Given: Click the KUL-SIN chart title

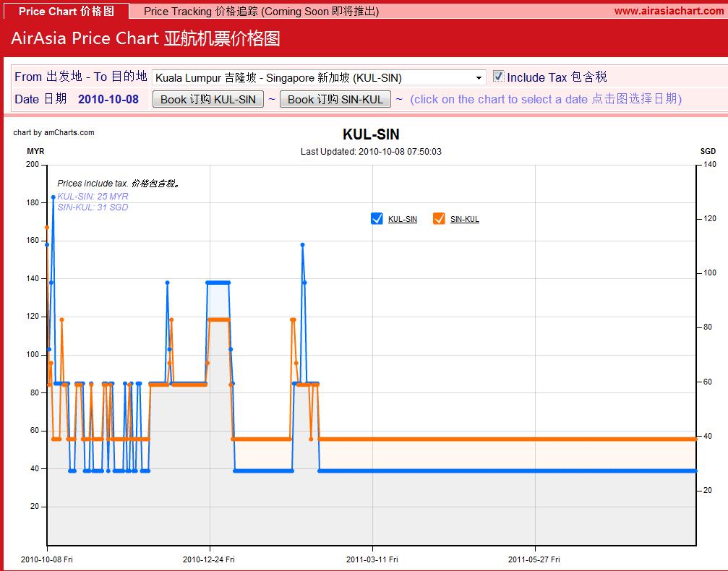Looking at the screenshot, I should coord(371,134).
